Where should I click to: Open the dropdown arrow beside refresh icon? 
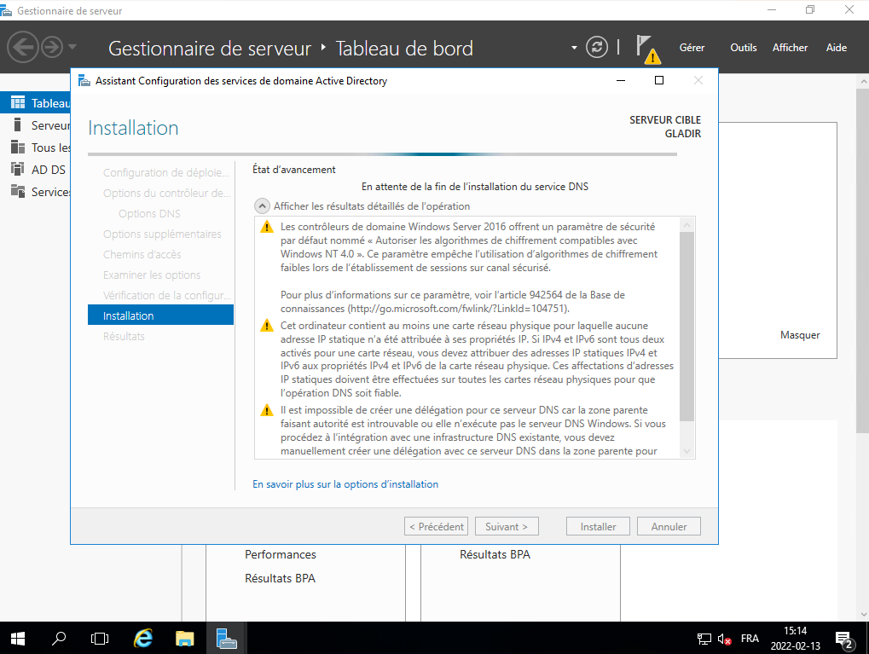(x=576, y=47)
